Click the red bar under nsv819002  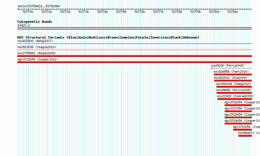[233, 81]
